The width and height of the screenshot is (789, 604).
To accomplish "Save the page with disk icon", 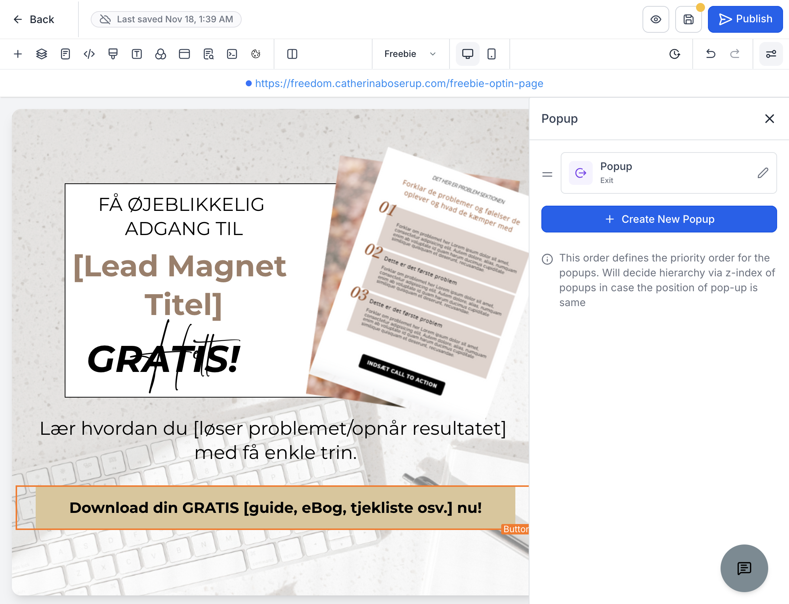I will [x=689, y=19].
